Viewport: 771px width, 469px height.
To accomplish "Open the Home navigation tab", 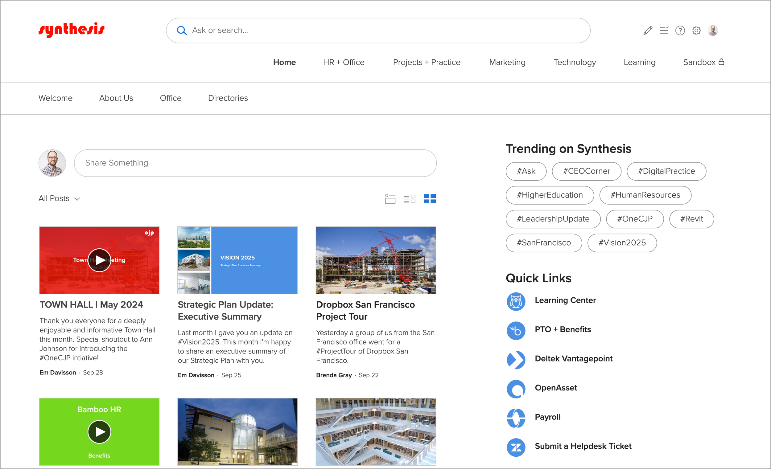I will click(284, 62).
